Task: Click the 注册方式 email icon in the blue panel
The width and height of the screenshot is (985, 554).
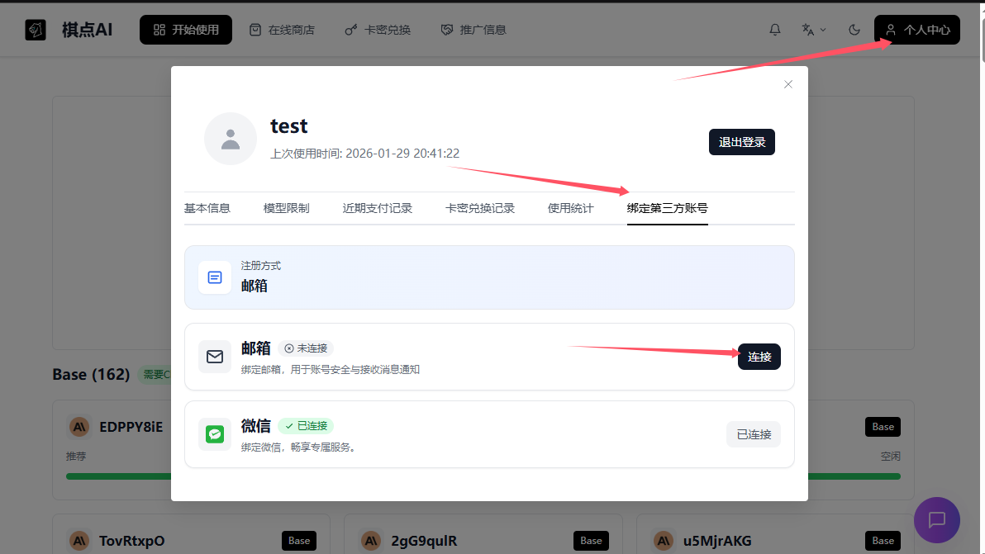Action: tap(215, 277)
